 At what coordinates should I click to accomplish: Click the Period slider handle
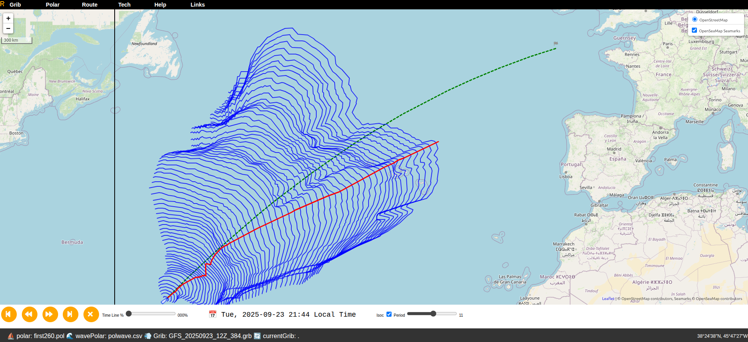(x=433, y=314)
